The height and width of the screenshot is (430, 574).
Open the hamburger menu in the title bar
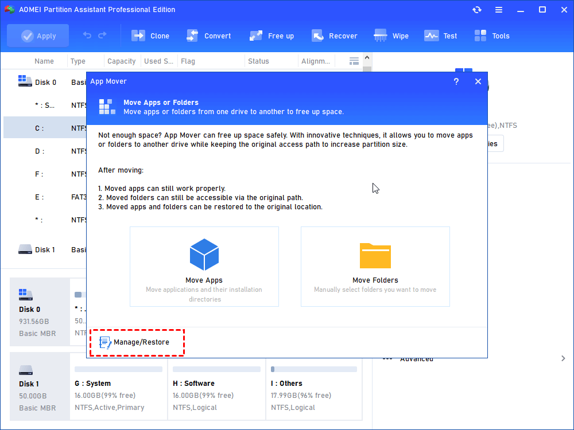pyautogui.click(x=499, y=10)
